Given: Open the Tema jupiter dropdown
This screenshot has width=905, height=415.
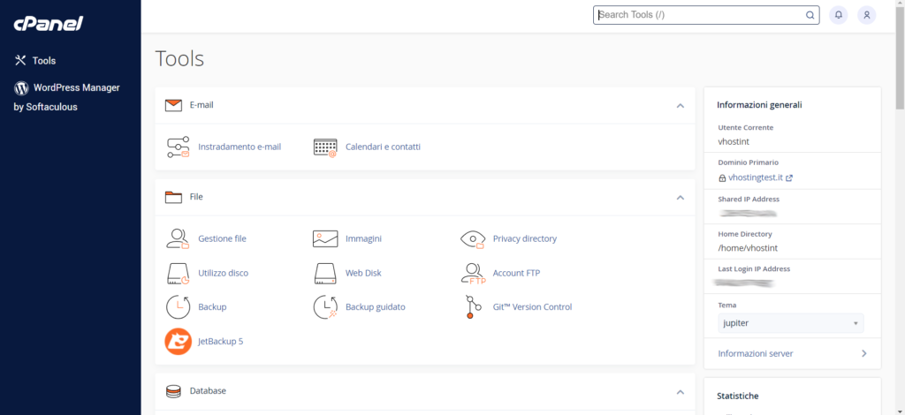Looking at the screenshot, I should click(791, 323).
